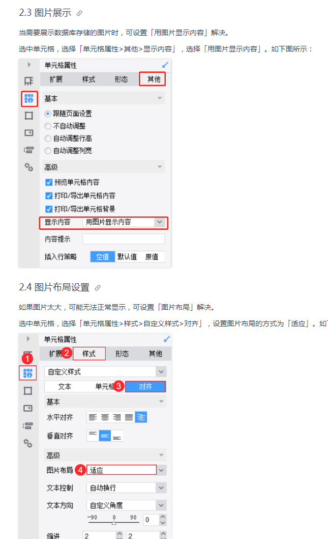Toggle the 打印/导出单元格背景 checkbox
Screen dimensions: 328x539
(49, 209)
